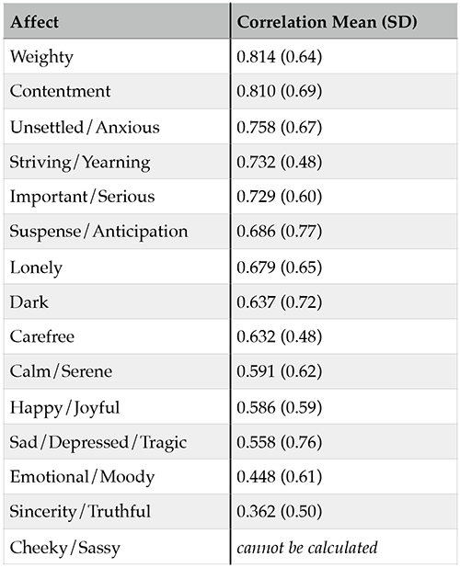
Task: Click the italic 'cannot be calculated' text
Action: (x=307, y=548)
